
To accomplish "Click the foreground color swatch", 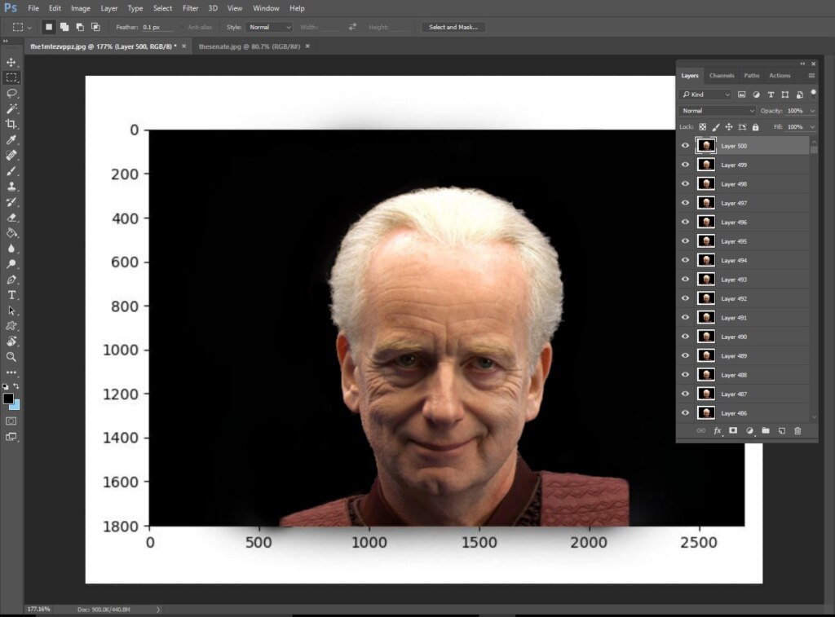I will [x=8, y=399].
